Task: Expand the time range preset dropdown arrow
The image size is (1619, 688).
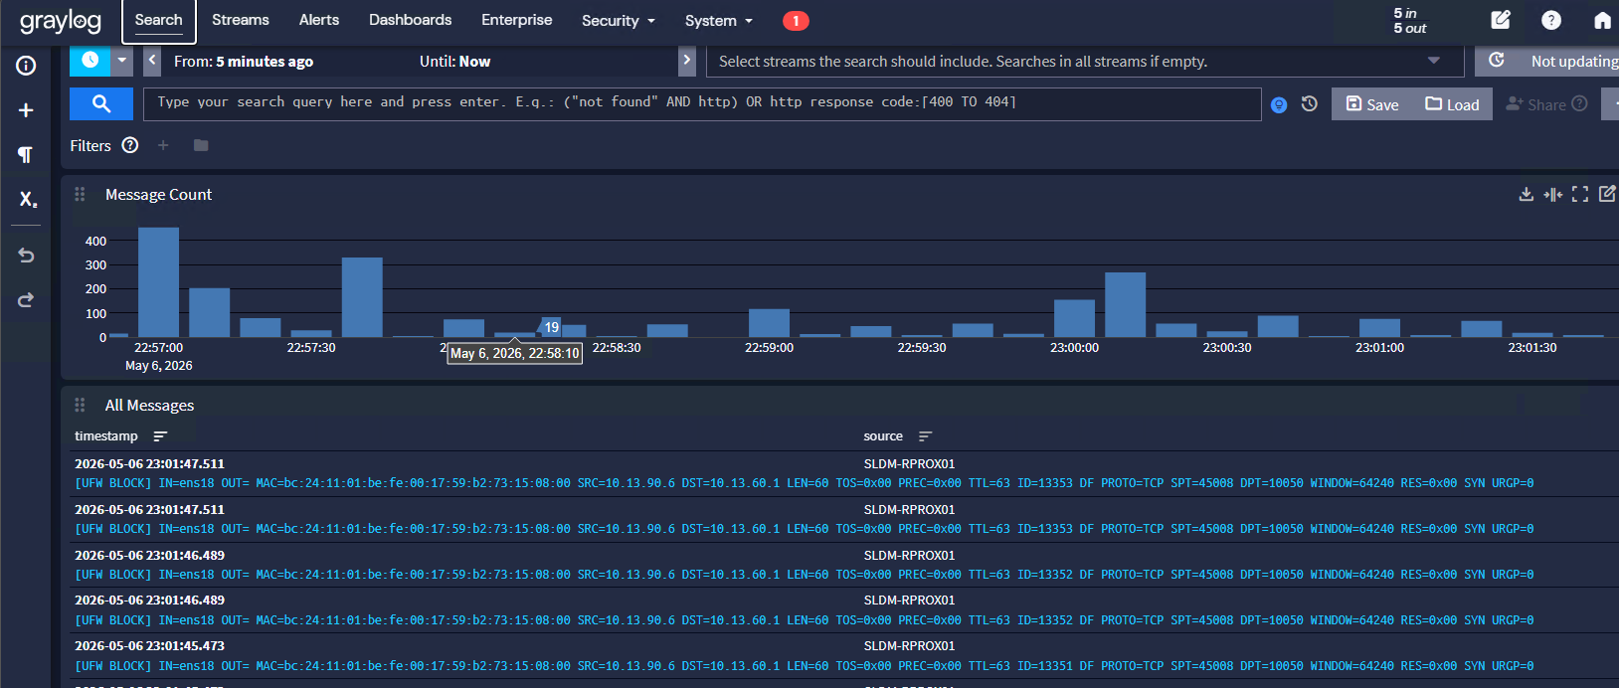Action: tap(121, 61)
